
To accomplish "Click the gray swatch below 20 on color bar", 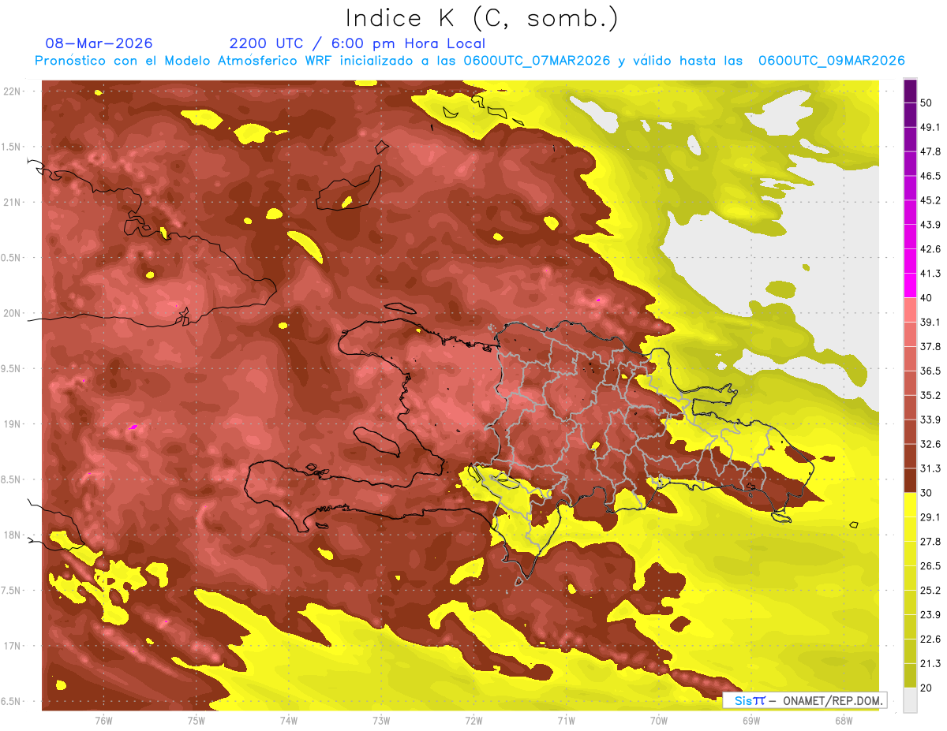I will [910, 700].
